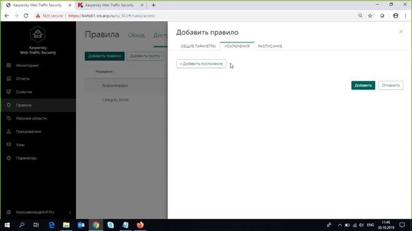
Task: Bookmark this page with the star
Action: pos(370,15)
